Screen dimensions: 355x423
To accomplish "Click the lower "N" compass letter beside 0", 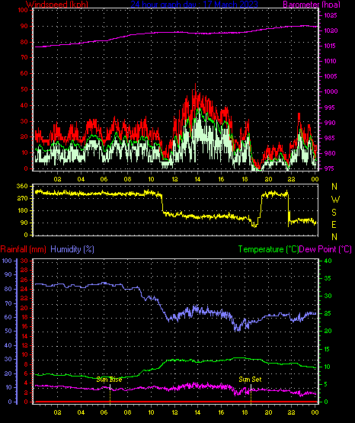I will 334,237.
